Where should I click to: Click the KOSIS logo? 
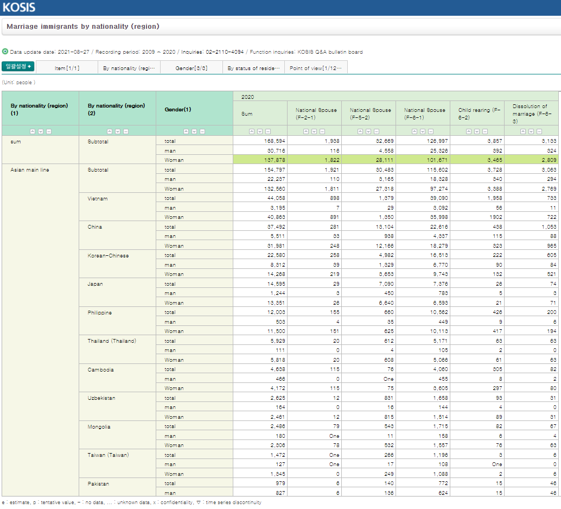[19, 8]
